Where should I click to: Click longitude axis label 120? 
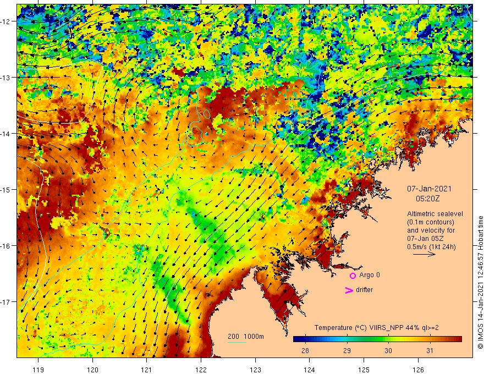pos(92,370)
